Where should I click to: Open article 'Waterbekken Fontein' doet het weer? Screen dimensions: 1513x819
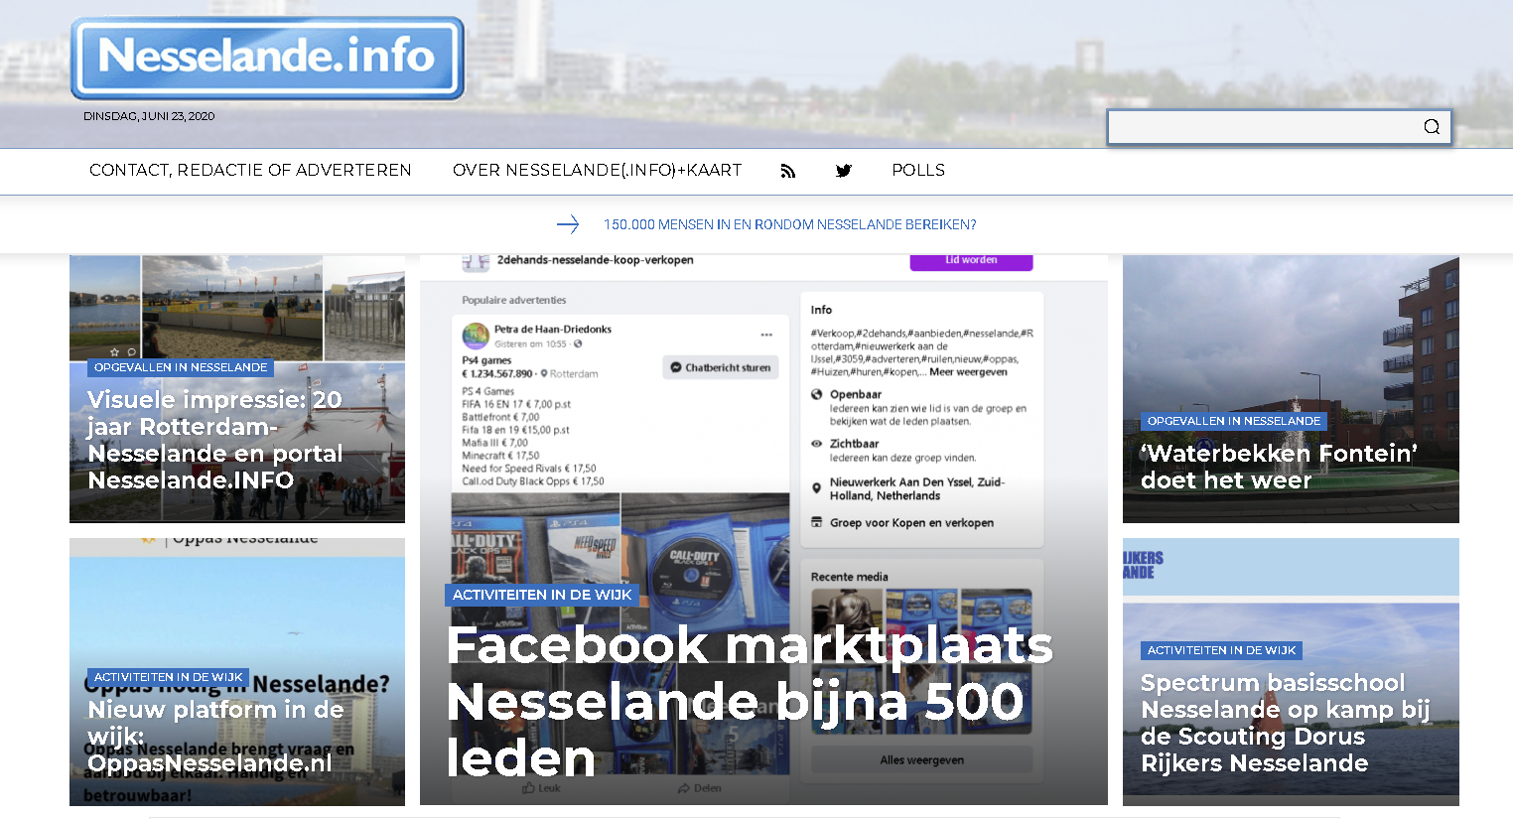1279,467
